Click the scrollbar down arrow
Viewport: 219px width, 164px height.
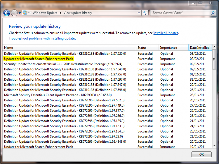pyautogui.click(x=214, y=146)
